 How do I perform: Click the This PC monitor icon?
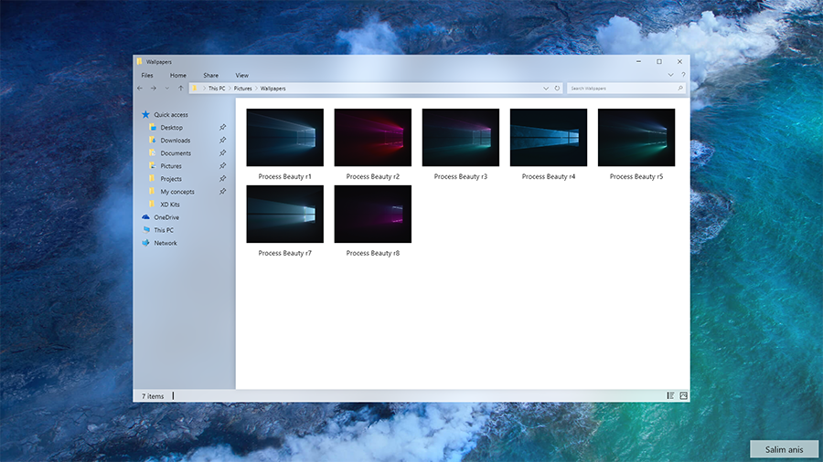coord(146,230)
